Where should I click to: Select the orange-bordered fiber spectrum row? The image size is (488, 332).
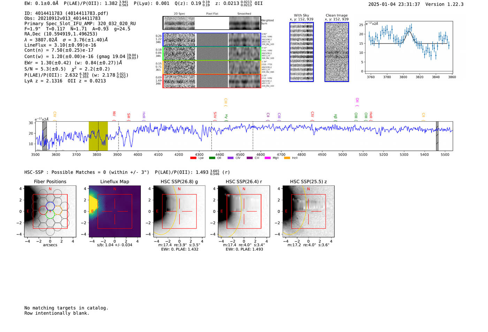click(212, 67)
